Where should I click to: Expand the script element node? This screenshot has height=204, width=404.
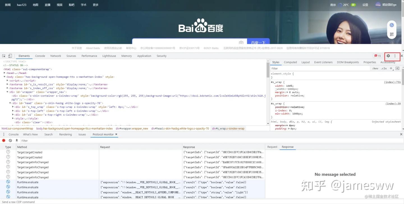(x=8, y=81)
